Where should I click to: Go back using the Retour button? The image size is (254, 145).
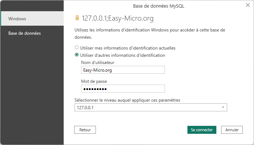click(x=85, y=129)
